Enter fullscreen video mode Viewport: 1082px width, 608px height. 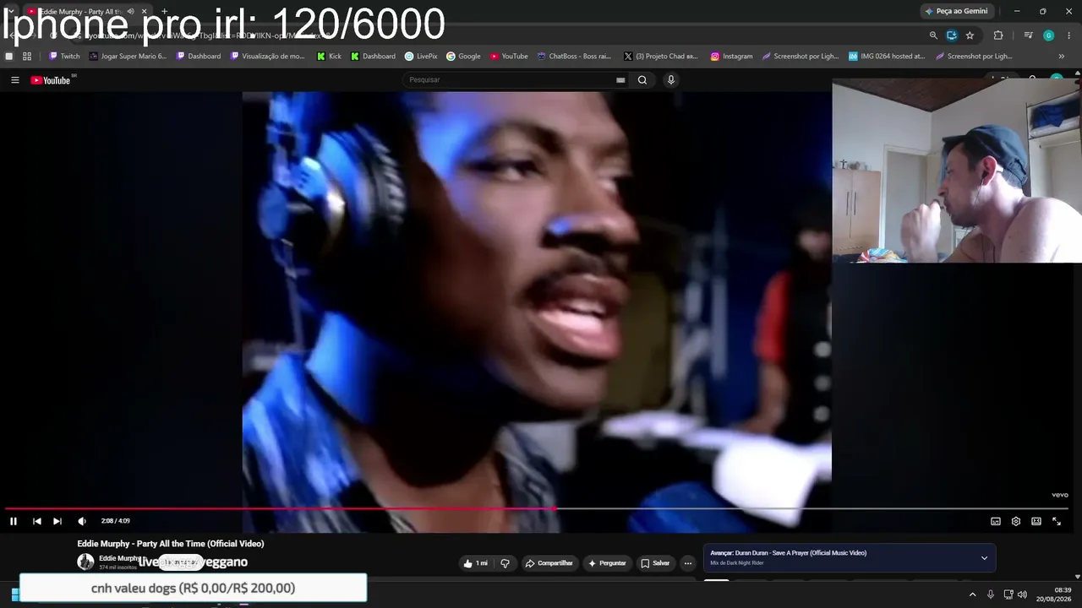[1057, 521]
